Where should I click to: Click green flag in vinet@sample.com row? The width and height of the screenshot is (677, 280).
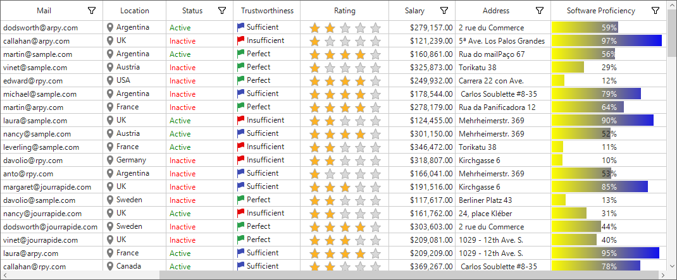(241, 67)
